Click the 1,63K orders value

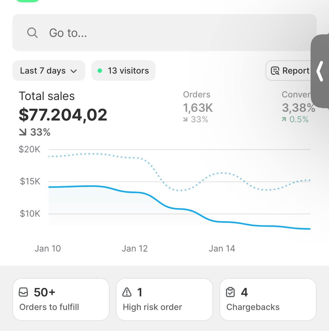point(198,108)
